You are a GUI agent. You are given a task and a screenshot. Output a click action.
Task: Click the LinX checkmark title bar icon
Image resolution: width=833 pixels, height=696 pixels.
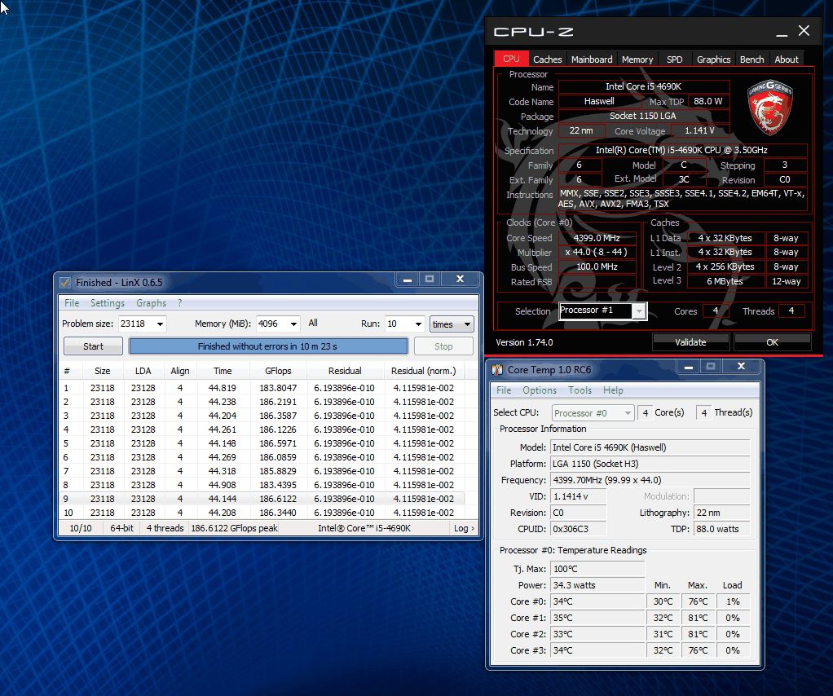click(x=65, y=283)
